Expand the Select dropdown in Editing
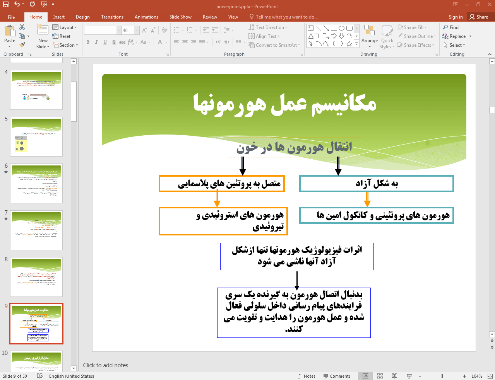Image resolution: width=495 pixels, height=380 pixels. (454, 45)
